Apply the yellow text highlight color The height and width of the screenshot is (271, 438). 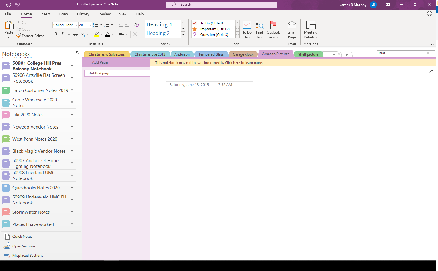pos(96,34)
